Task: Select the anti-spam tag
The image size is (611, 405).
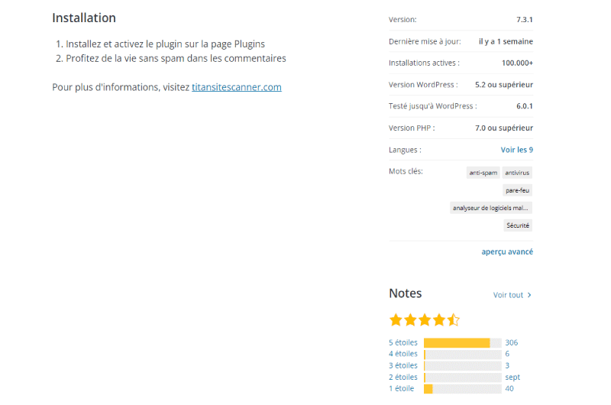Action: coord(483,173)
